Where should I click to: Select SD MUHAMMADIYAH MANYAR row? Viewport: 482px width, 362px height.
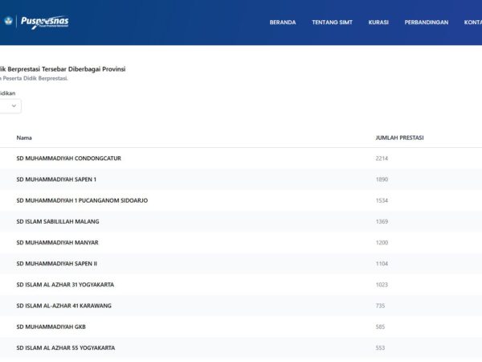pyautogui.click(x=241, y=243)
